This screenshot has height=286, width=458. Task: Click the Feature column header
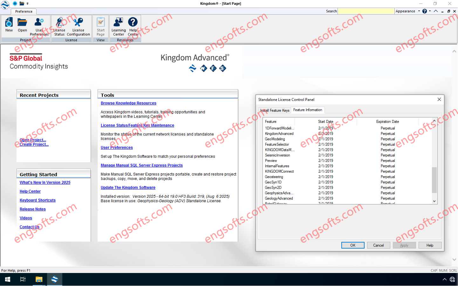(x=279, y=122)
